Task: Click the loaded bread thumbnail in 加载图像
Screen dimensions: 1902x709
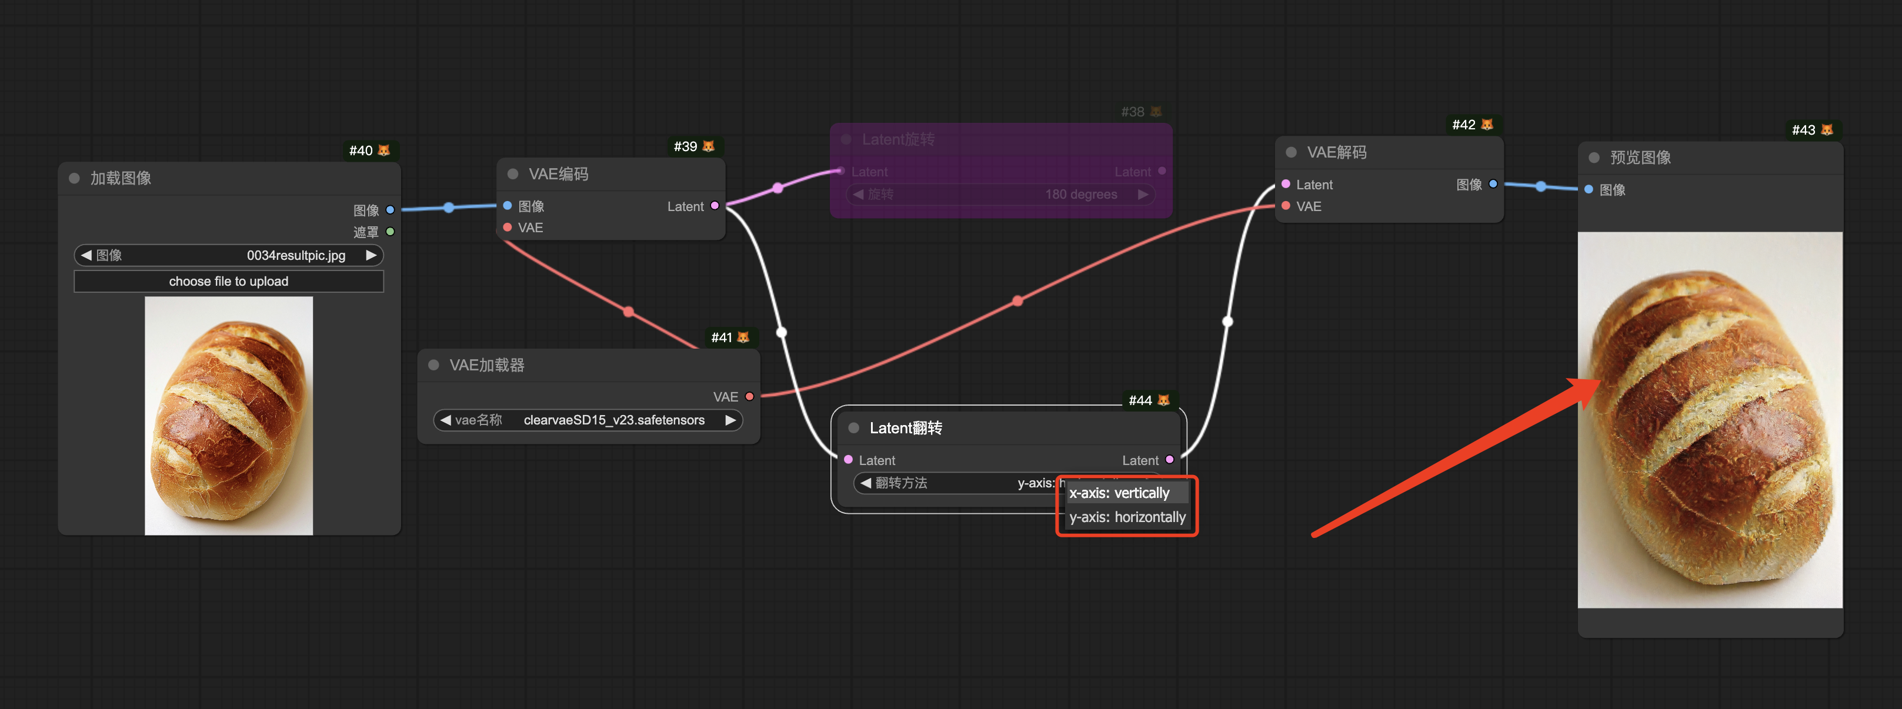Action: [229, 416]
